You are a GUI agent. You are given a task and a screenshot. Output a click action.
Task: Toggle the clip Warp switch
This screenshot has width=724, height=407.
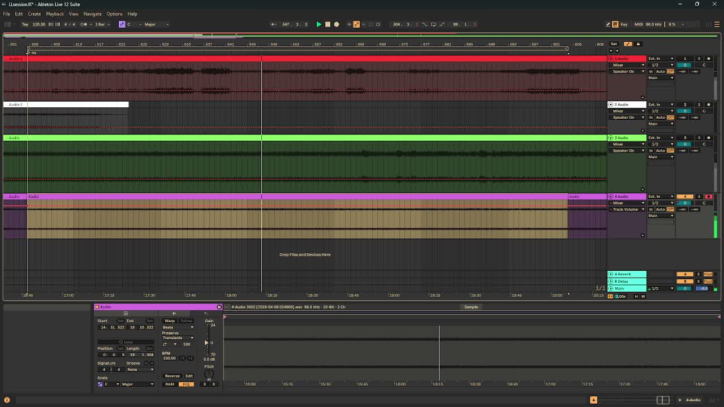170,321
